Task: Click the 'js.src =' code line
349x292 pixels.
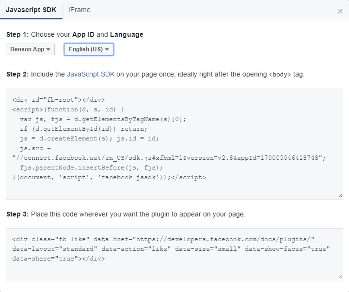Action: tap(35, 148)
